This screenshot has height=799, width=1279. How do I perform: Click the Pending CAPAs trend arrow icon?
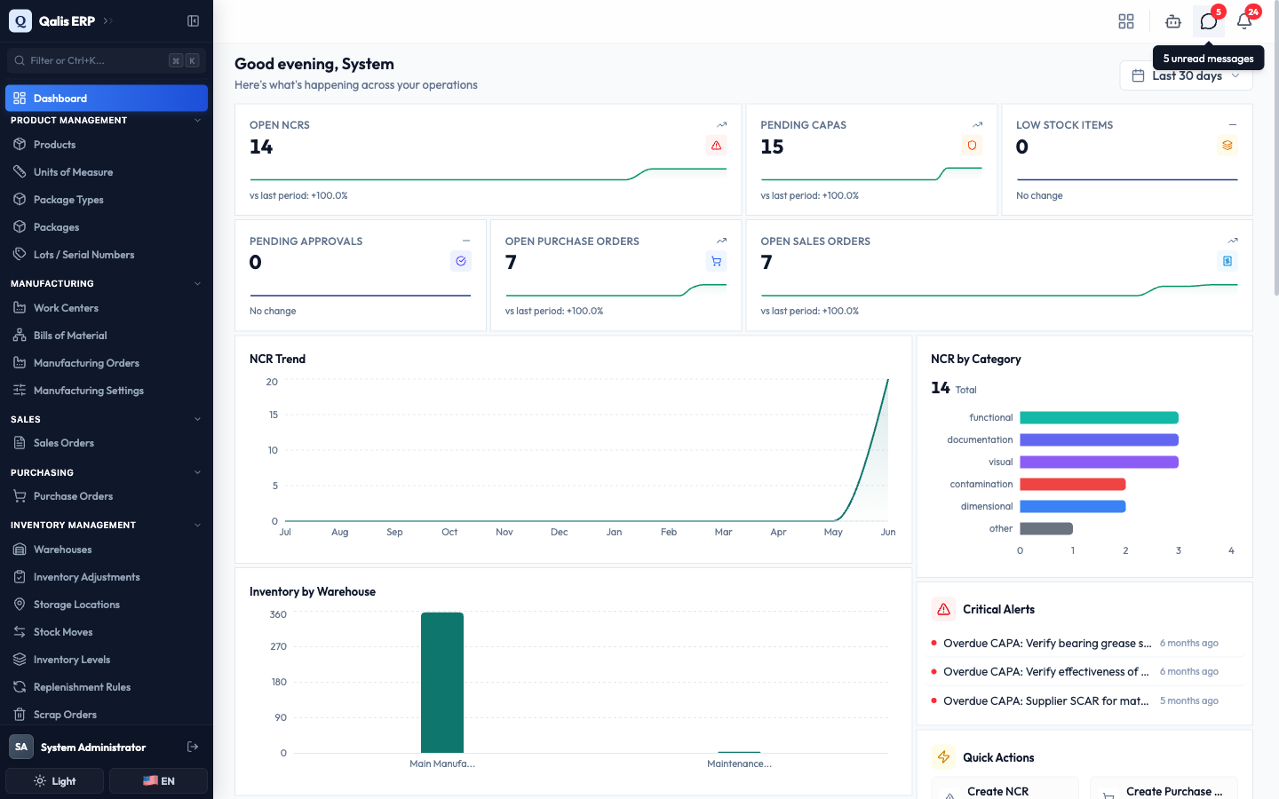(977, 125)
